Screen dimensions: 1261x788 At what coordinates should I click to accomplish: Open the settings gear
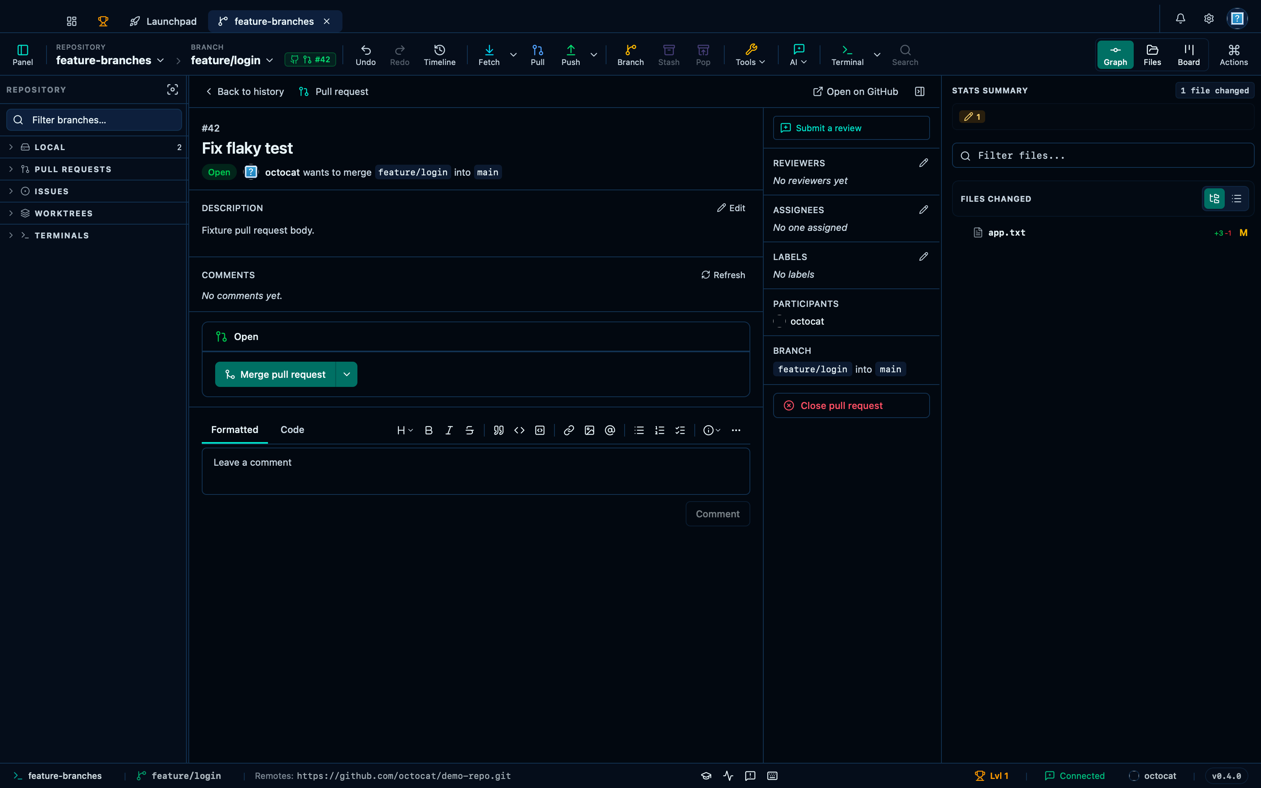1208,19
